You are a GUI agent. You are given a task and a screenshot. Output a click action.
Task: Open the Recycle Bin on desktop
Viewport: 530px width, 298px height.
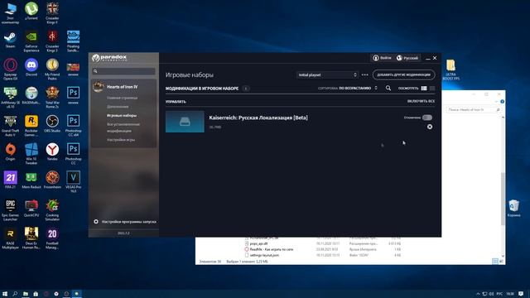click(513, 208)
